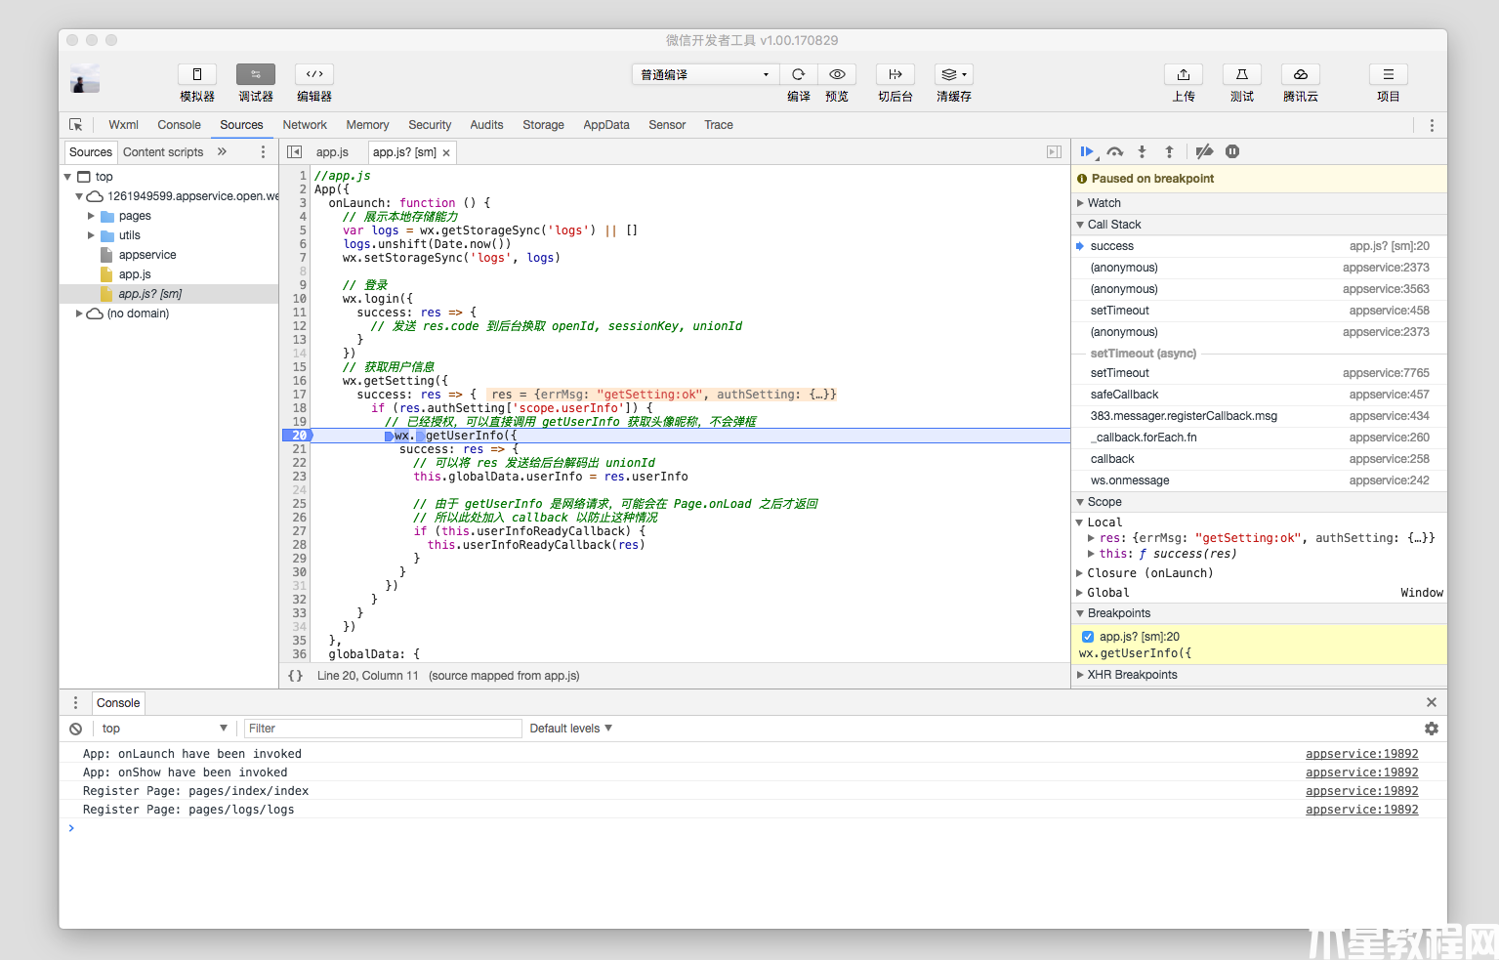Step into next function call
Viewport: 1499px width, 960px height.
[x=1142, y=151]
